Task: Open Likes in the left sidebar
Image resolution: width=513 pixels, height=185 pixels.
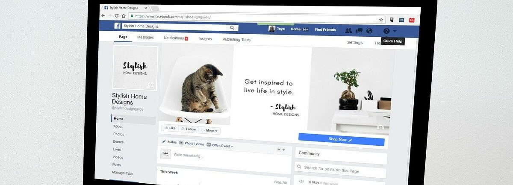Action: click(117, 150)
